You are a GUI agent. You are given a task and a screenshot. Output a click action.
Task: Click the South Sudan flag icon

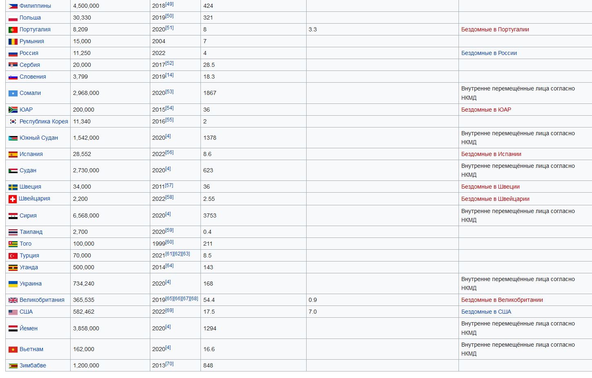coord(13,138)
